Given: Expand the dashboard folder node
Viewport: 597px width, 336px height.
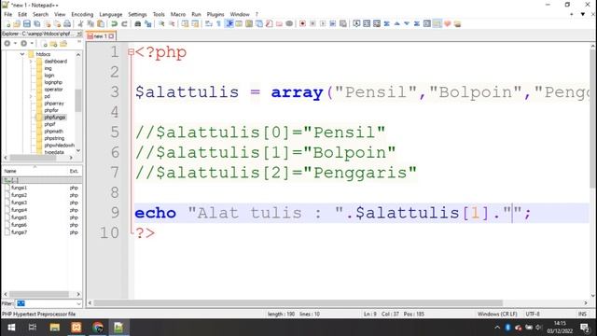Looking at the screenshot, I should [31, 62].
